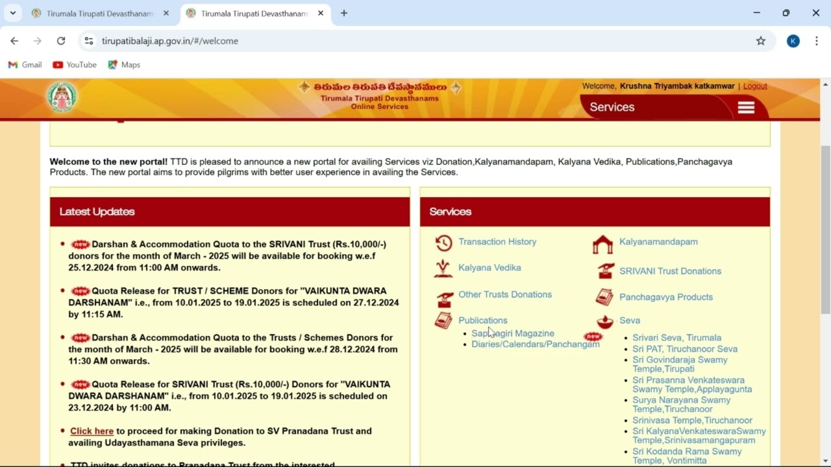Click the Services header tab
Viewport: 831px width, 467px height.
612,108
